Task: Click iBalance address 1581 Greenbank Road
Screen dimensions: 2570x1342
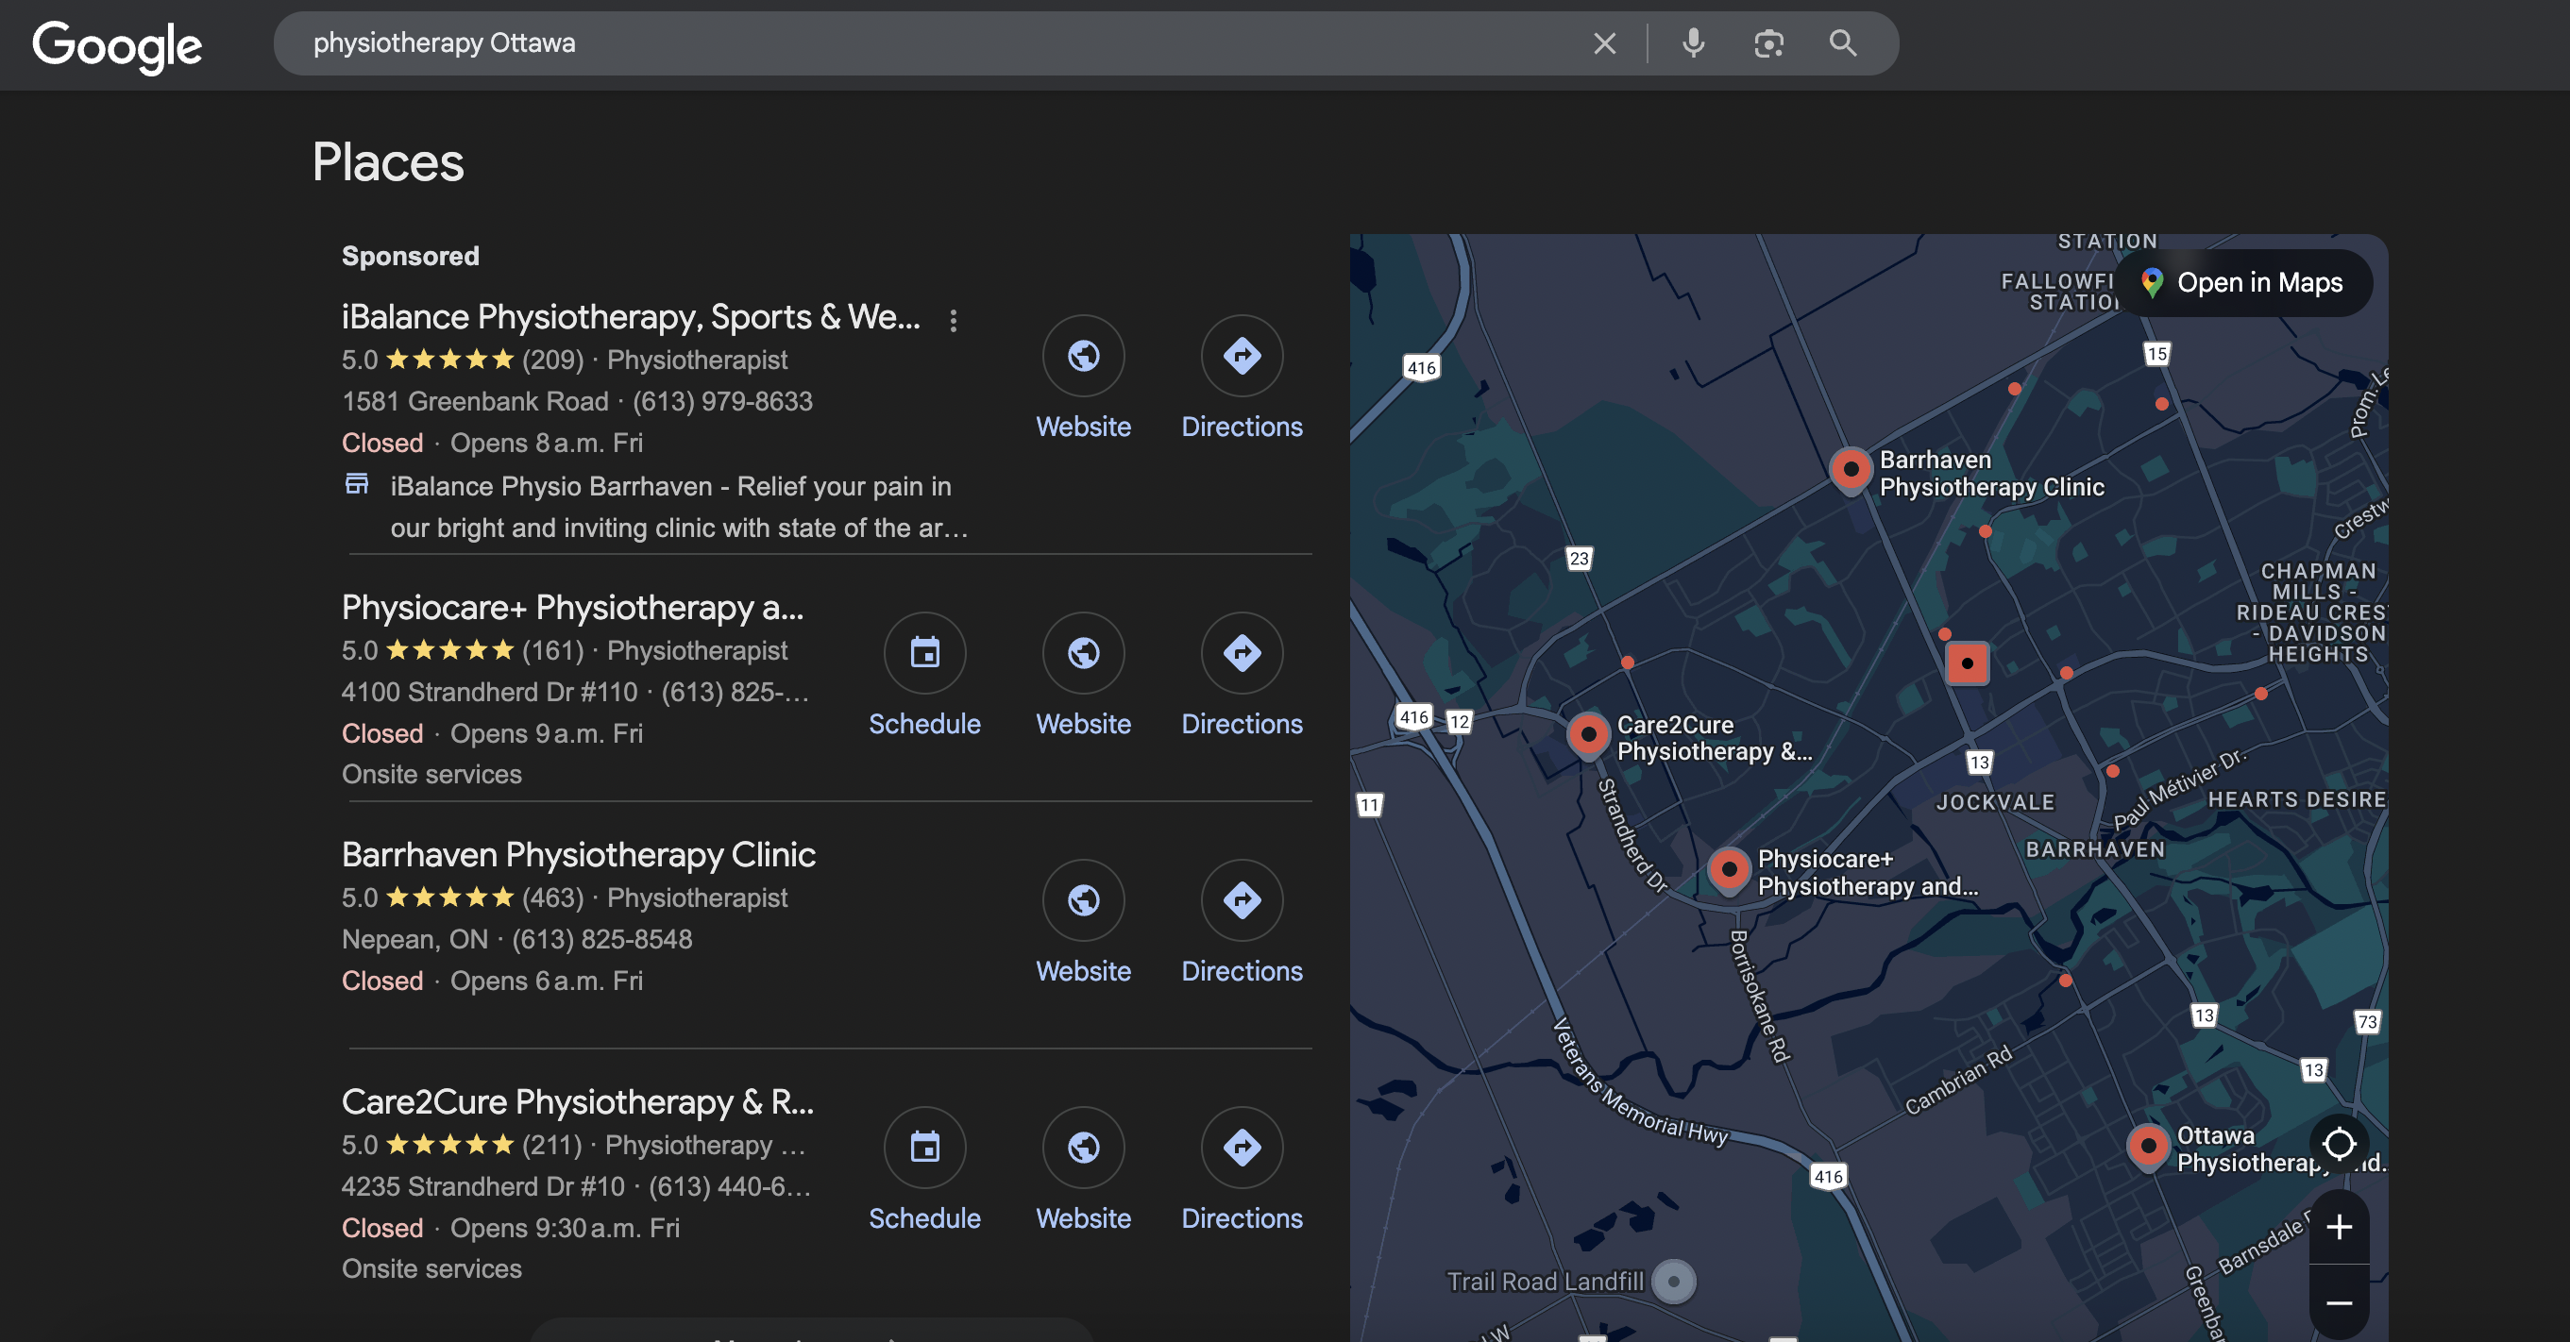Action: [x=475, y=401]
